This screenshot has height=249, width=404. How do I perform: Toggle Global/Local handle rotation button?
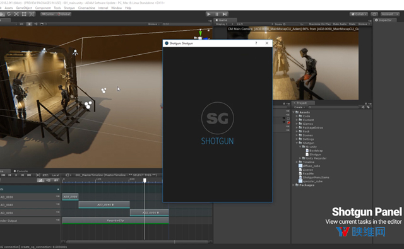tap(64, 14)
